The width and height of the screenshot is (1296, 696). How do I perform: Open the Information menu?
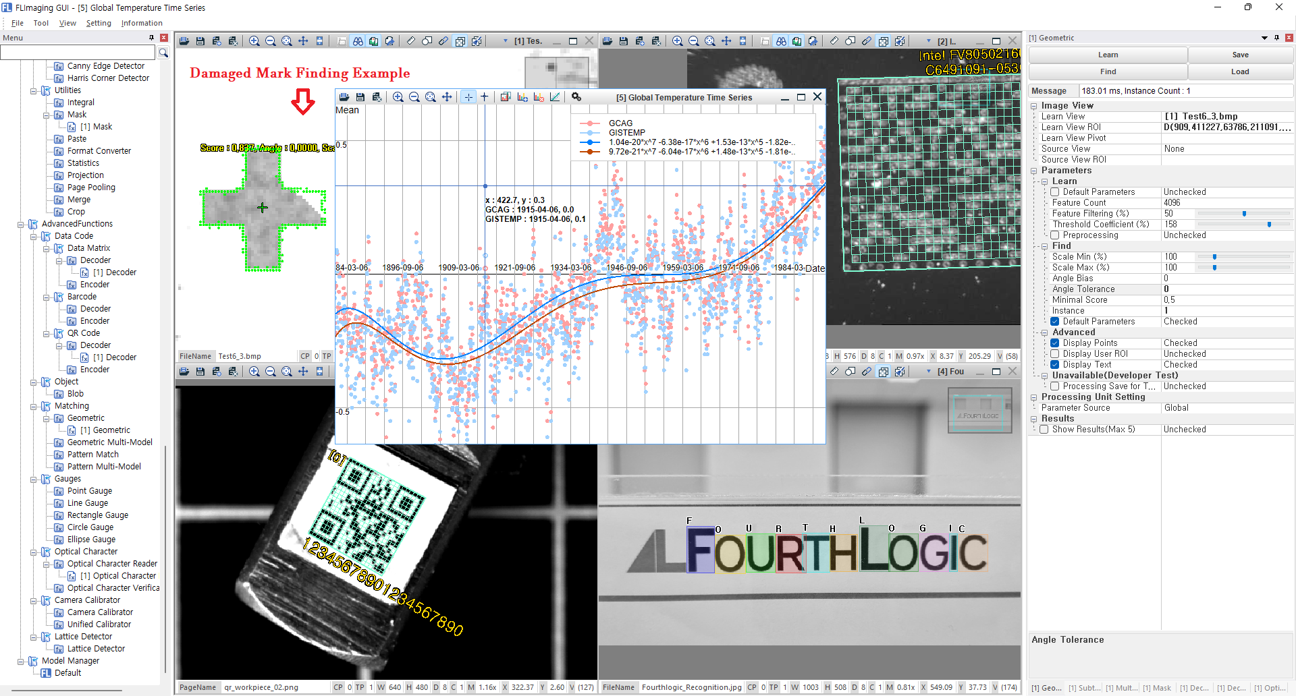(x=142, y=23)
